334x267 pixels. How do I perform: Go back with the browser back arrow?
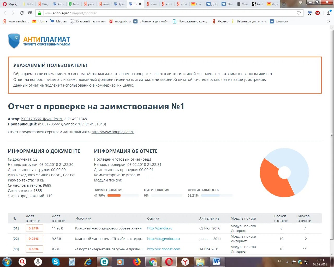coord(5,13)
